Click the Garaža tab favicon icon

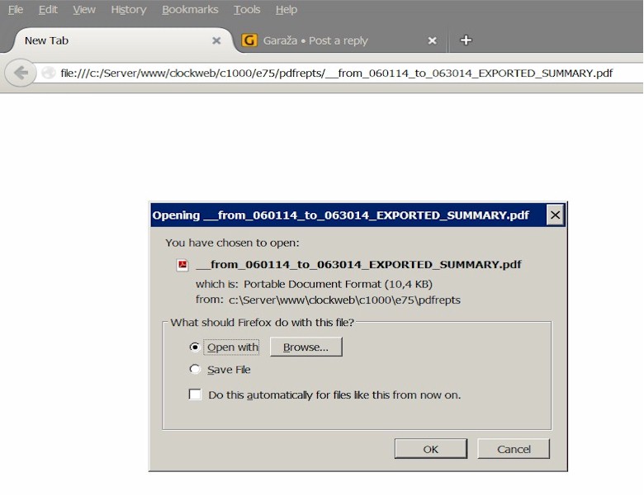pos(249,40)
